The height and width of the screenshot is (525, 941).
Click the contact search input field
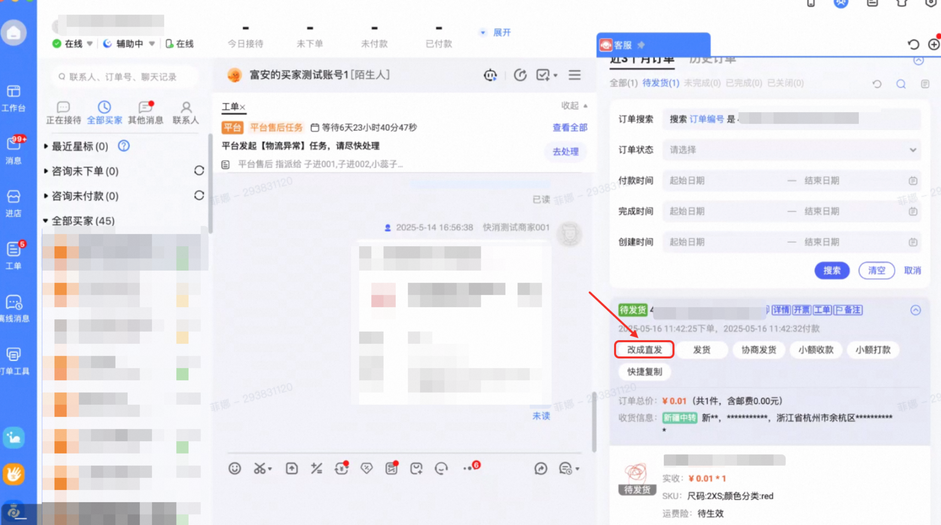[125, 77]
